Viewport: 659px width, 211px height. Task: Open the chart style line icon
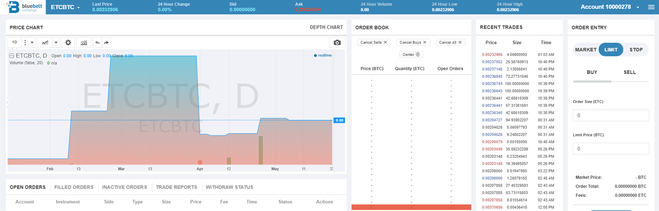45,42
